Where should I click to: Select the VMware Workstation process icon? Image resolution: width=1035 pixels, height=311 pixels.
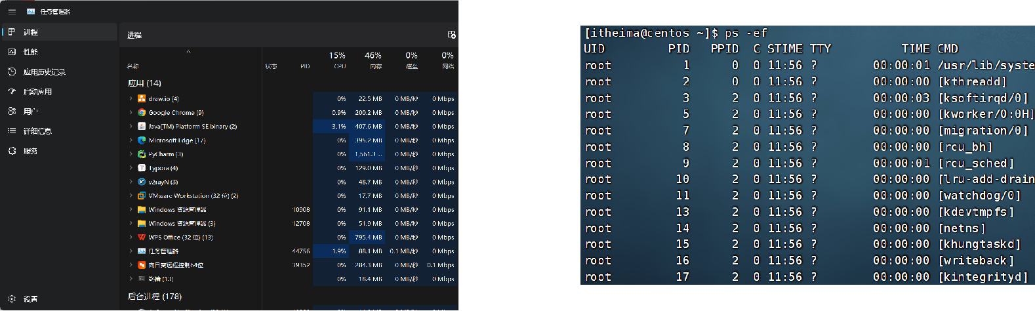point(142,196)
